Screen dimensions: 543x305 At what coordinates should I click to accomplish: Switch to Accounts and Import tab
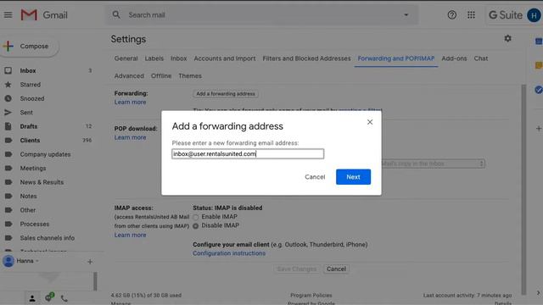(x=225, y=58)
